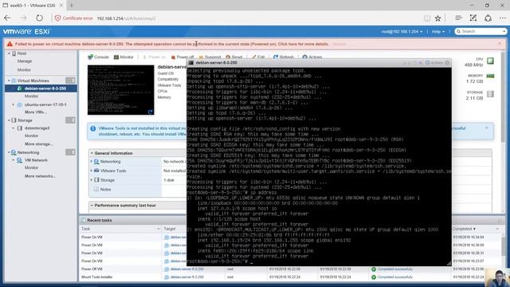Click More storage... link
The image size is (510, 287).
39,143
